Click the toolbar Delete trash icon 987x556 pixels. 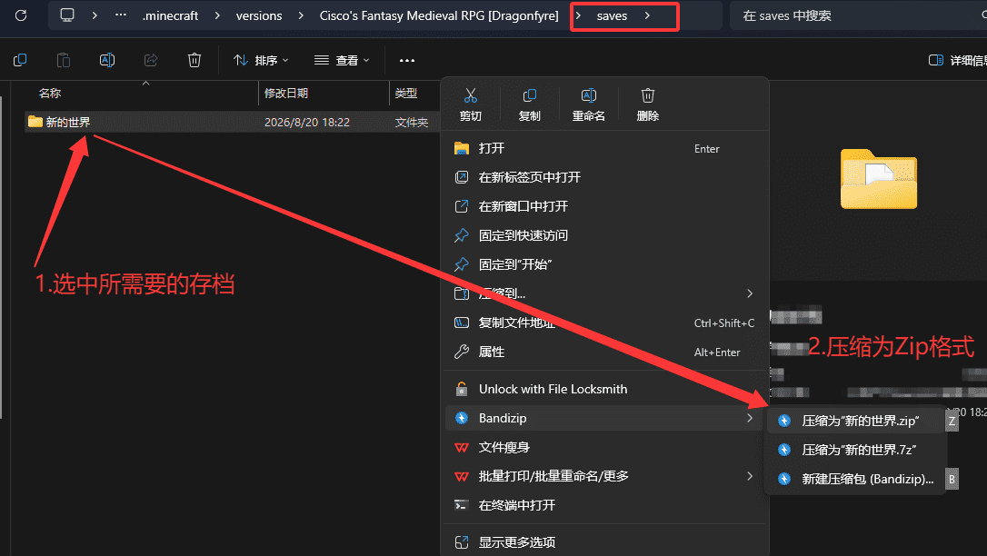[x=194, y=60]
